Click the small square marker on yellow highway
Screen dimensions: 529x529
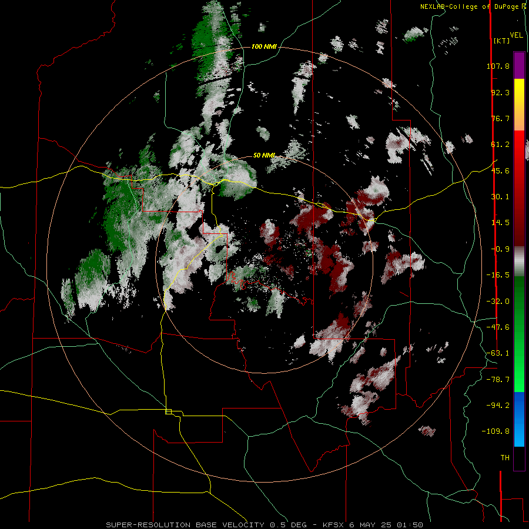pyautogui.click(x=168, y=411)
